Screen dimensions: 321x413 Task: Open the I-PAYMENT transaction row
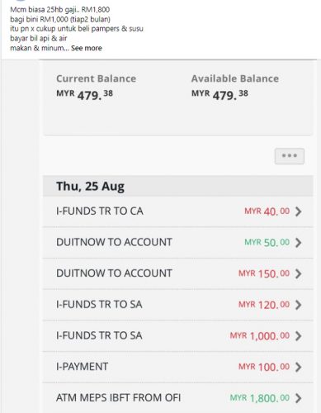[177, 367]
